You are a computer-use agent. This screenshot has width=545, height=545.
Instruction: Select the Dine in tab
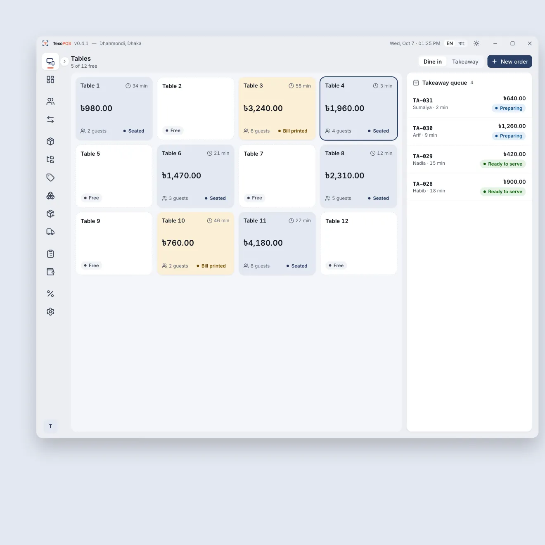click(x=433, y=62)
